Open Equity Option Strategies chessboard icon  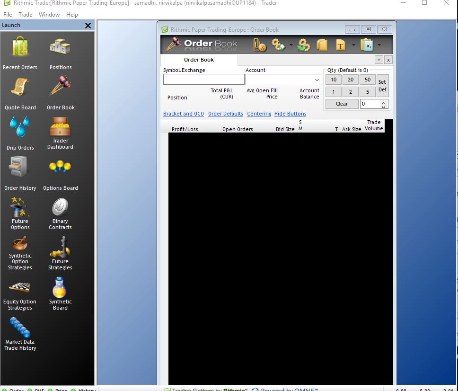click(x=20, y=295)
